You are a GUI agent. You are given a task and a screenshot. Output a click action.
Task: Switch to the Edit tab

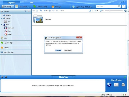click(32, 3)
